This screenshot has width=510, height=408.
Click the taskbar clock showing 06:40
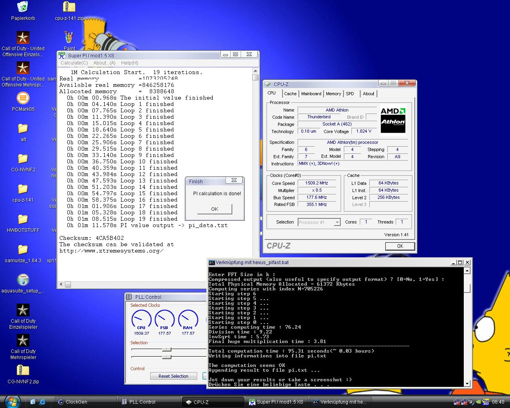point(498,402)
